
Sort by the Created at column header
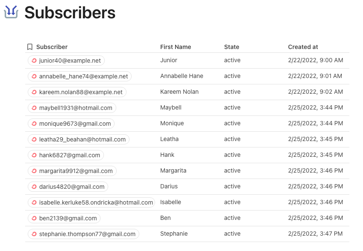303,47
